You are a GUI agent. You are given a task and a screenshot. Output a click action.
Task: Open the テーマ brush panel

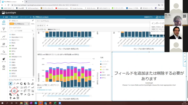(x=4, y=60)
